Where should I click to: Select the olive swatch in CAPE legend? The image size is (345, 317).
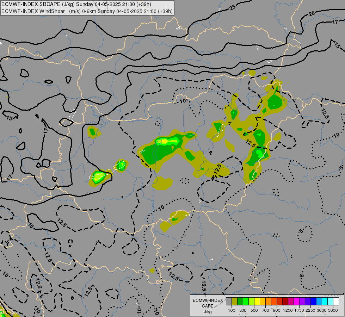(235, 302)
